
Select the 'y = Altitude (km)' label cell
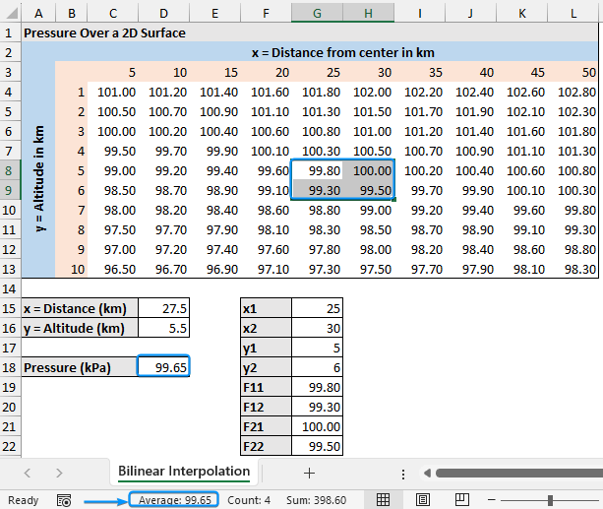pyautogui.click(x=80, y=328)
